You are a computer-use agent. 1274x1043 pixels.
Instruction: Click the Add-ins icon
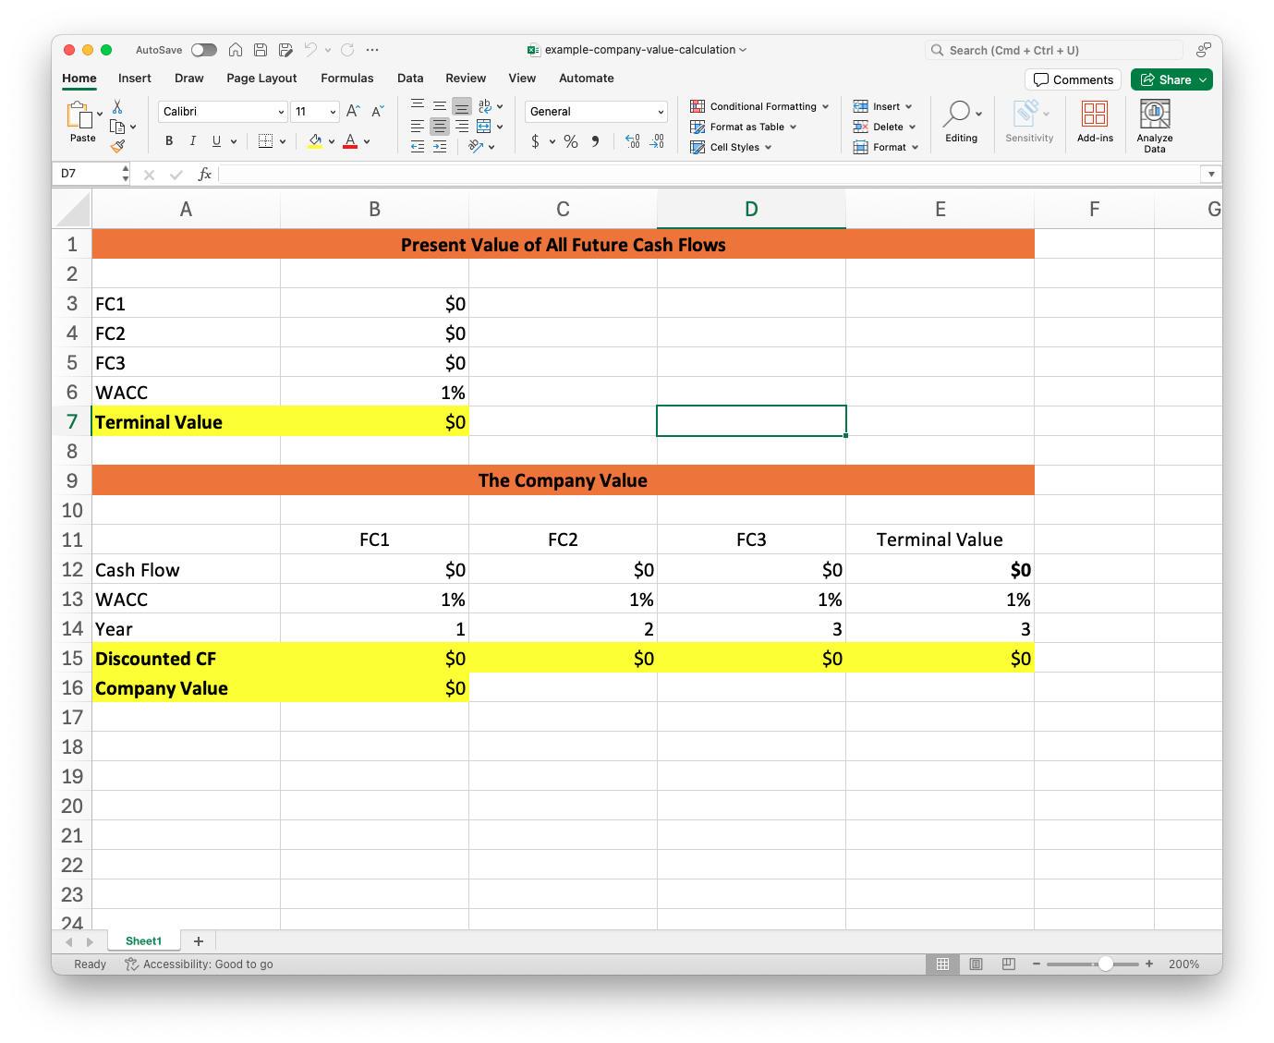tap(1095, 120)
